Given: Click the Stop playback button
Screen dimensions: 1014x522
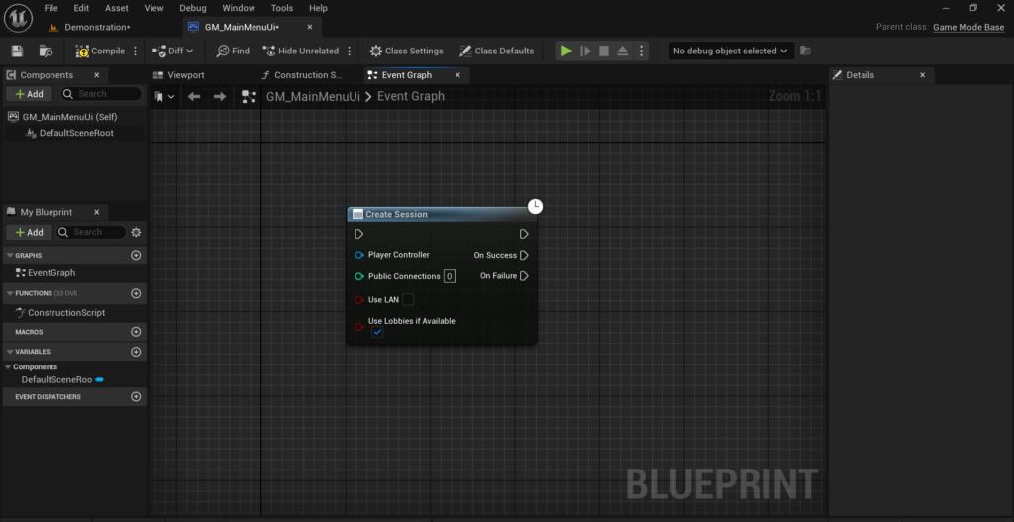Looking at the screenshot, I should point(604,51).
